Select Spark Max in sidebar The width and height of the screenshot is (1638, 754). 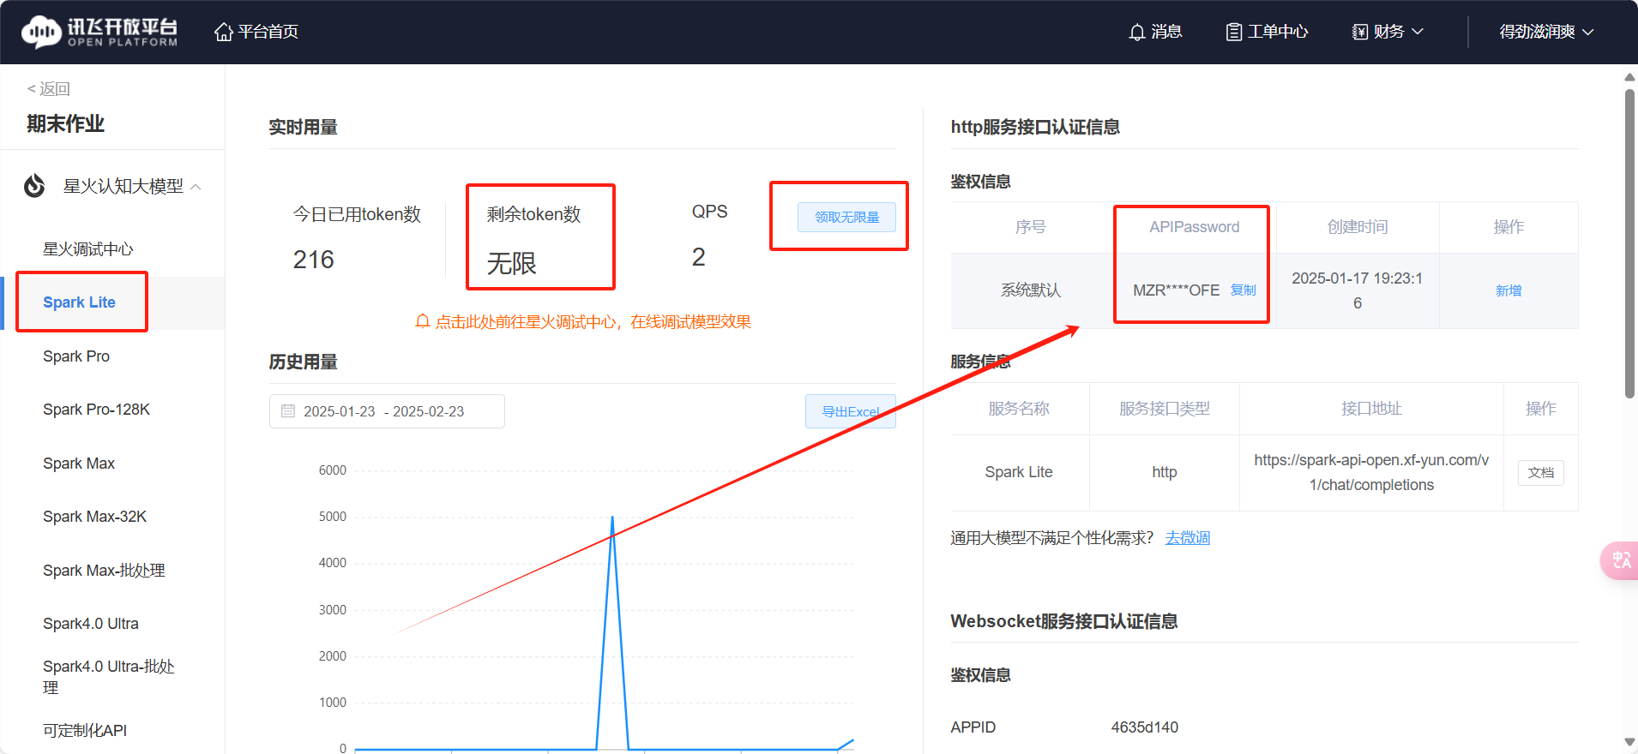[79, 464]
